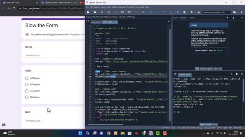The width and height of the screenshot is (245, 137).
Task: Open Spyder Preferences wrench icon
Action: [x=191, y=12]
